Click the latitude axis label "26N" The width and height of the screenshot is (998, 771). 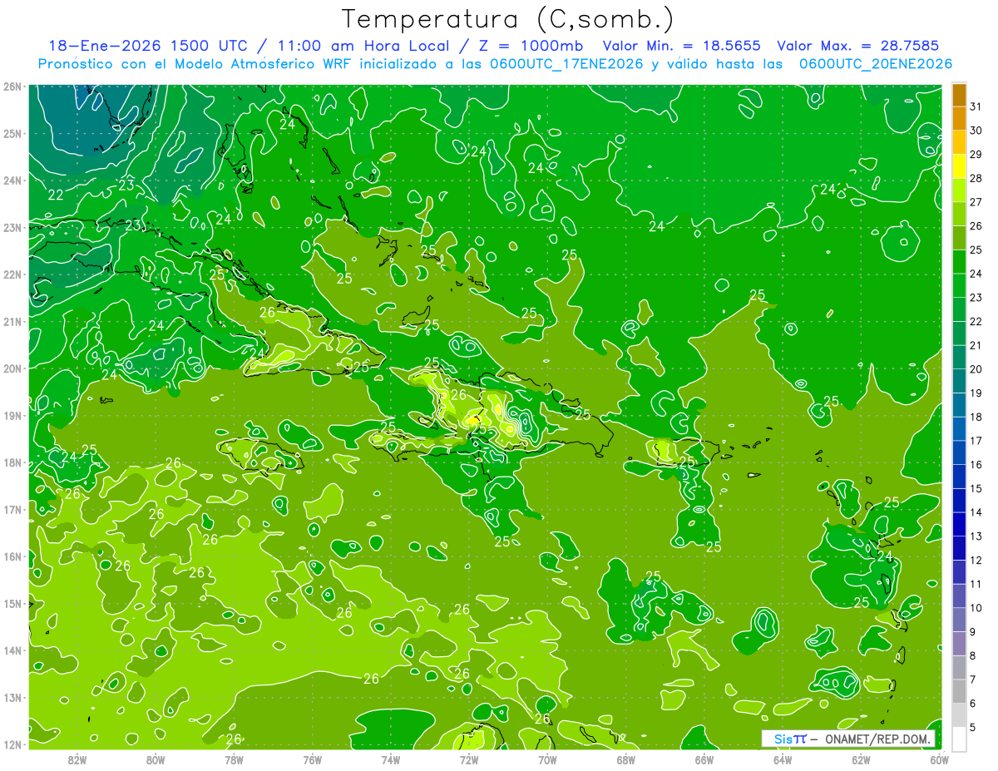click(12, 86)
